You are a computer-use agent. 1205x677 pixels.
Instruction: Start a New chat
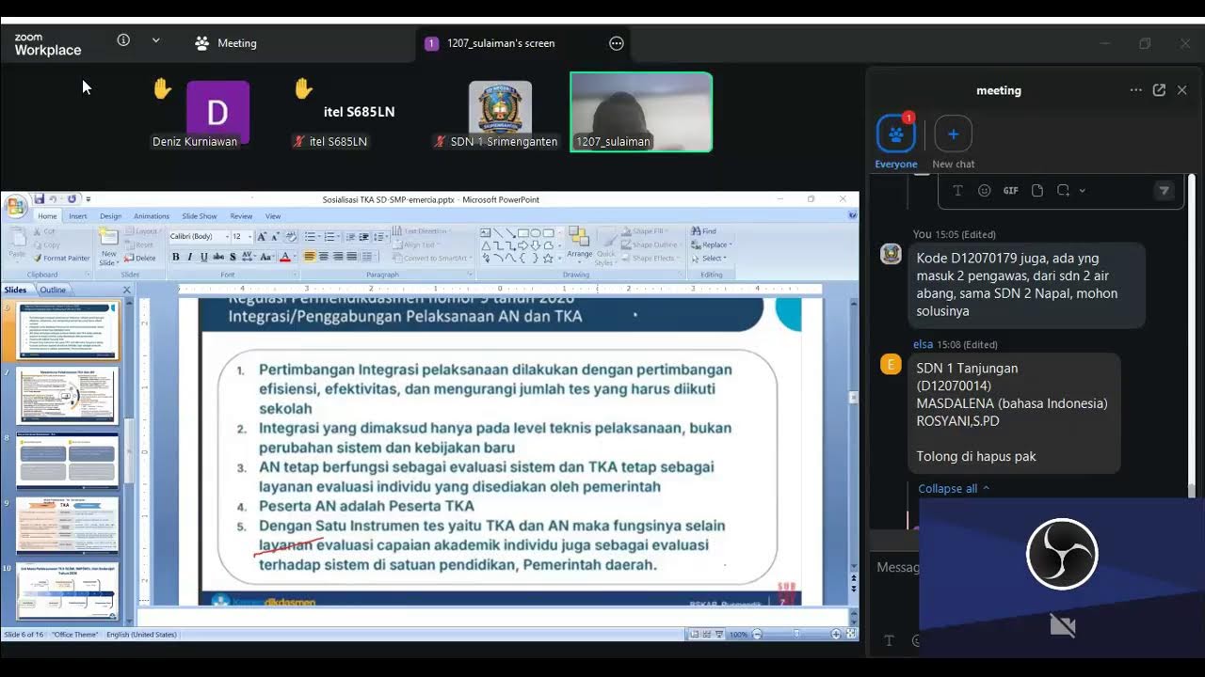tap(953, 141)
